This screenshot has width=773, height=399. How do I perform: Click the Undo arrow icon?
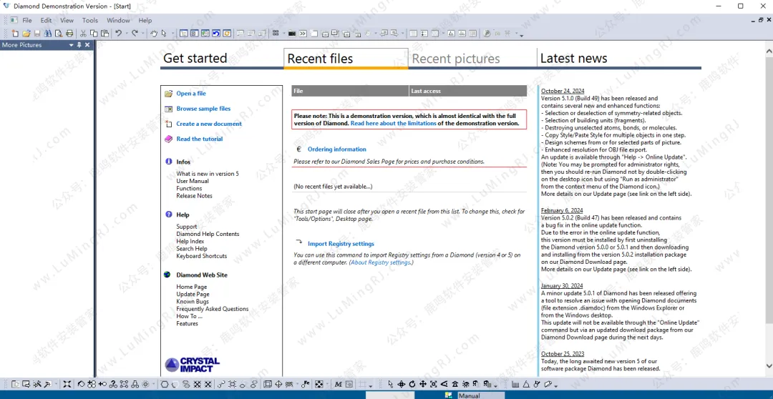118,34
